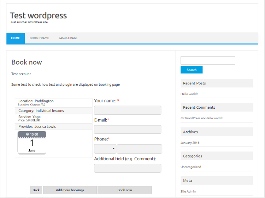Open the Sample Page menu item
The image size is (265, 198).
click(68, 38)
